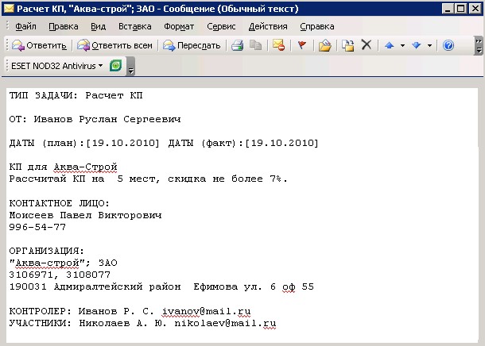Click the phone number '996-54-77'
The height and width of the screenshot is (346, 485).
(37, 227)
